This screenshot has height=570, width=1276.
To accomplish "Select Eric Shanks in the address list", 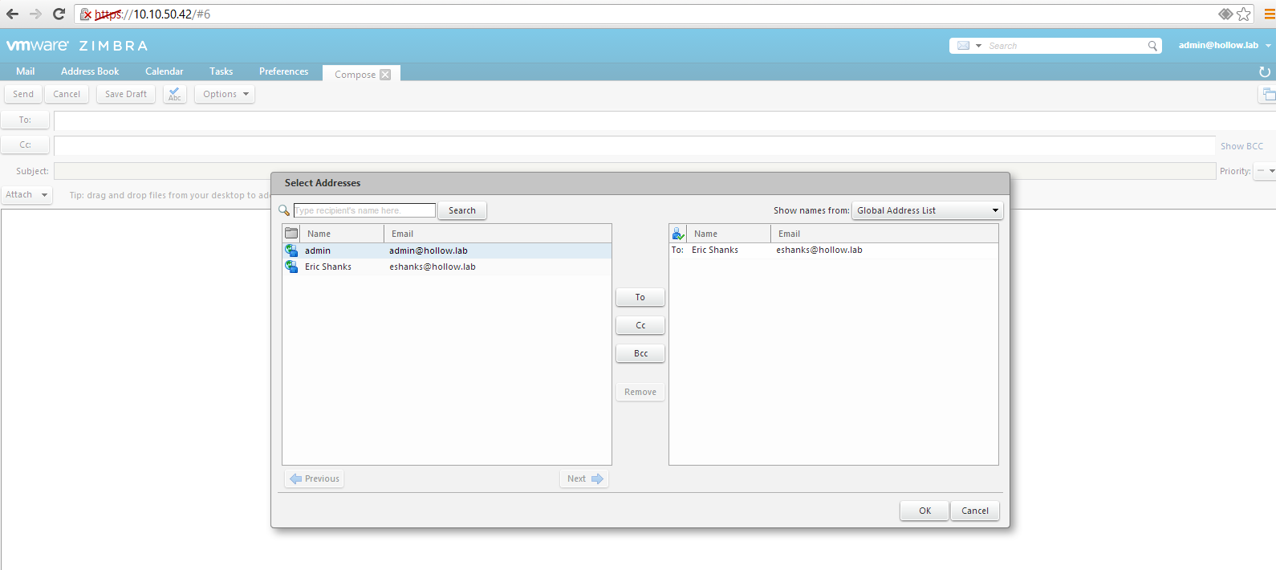I will [x=328, y=267].
